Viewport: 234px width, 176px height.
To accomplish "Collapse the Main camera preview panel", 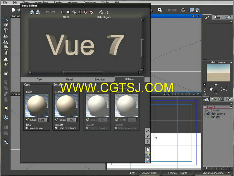I will coord(231,62).
